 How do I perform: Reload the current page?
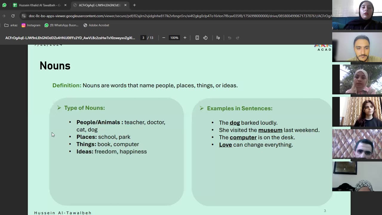click(13, 16)
